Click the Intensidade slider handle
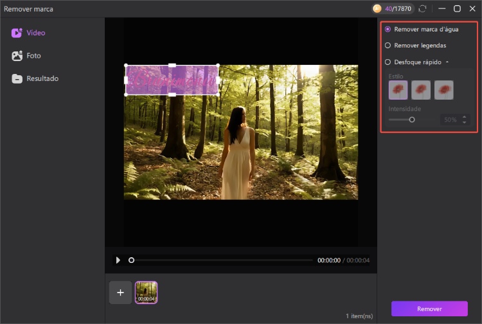The width and height of the screenshot is (482, 324). point(412,120)
